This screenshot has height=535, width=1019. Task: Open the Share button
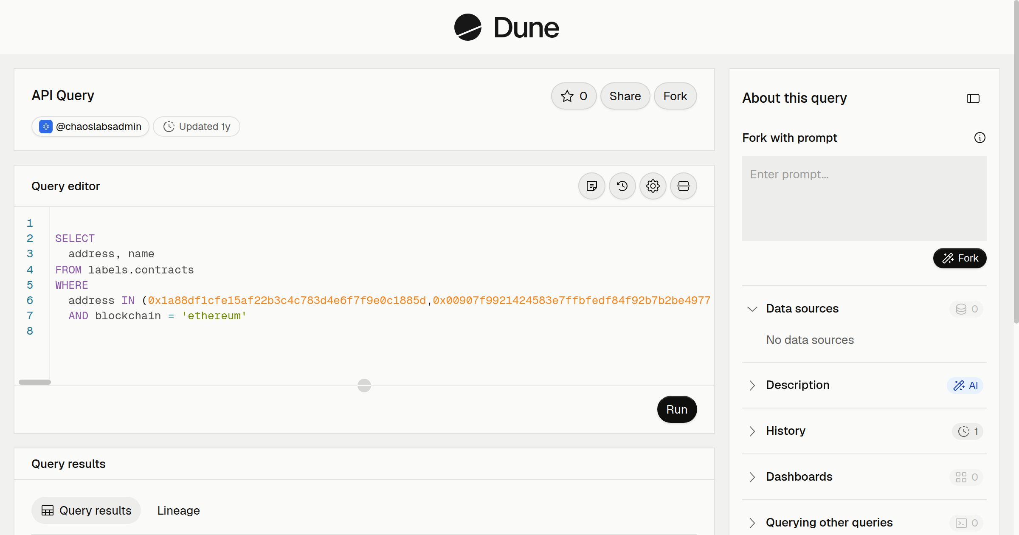click(625, 96)
